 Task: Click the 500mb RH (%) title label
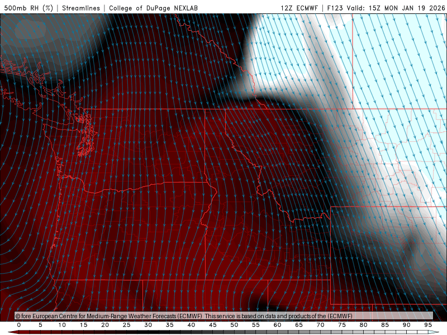[x=28, y=8]
